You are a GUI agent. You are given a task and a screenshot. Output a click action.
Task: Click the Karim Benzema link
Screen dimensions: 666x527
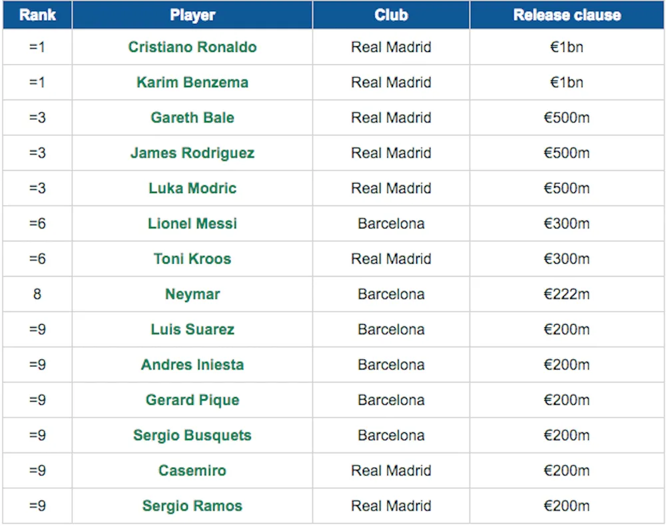[x=192, y=82]
